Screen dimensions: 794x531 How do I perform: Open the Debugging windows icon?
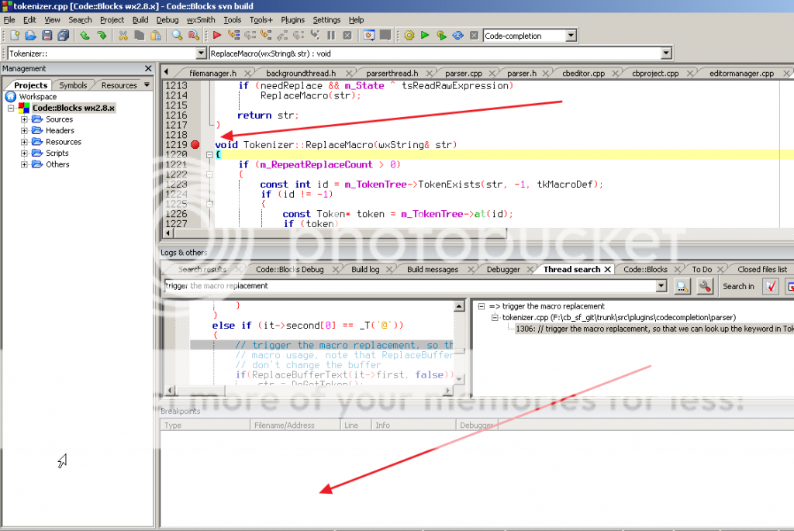369,36
